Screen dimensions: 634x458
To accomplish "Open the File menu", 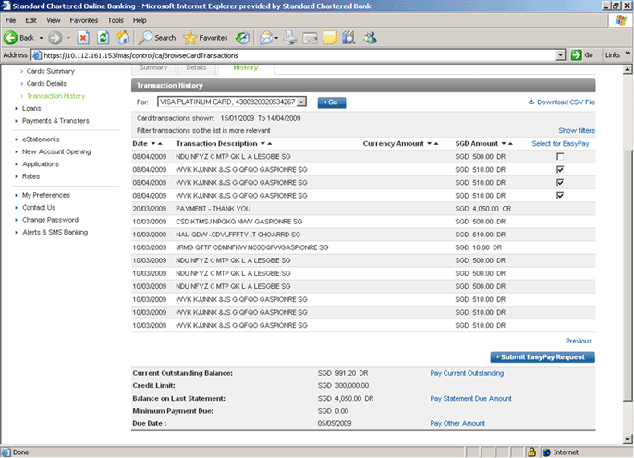I will (10, 20).
